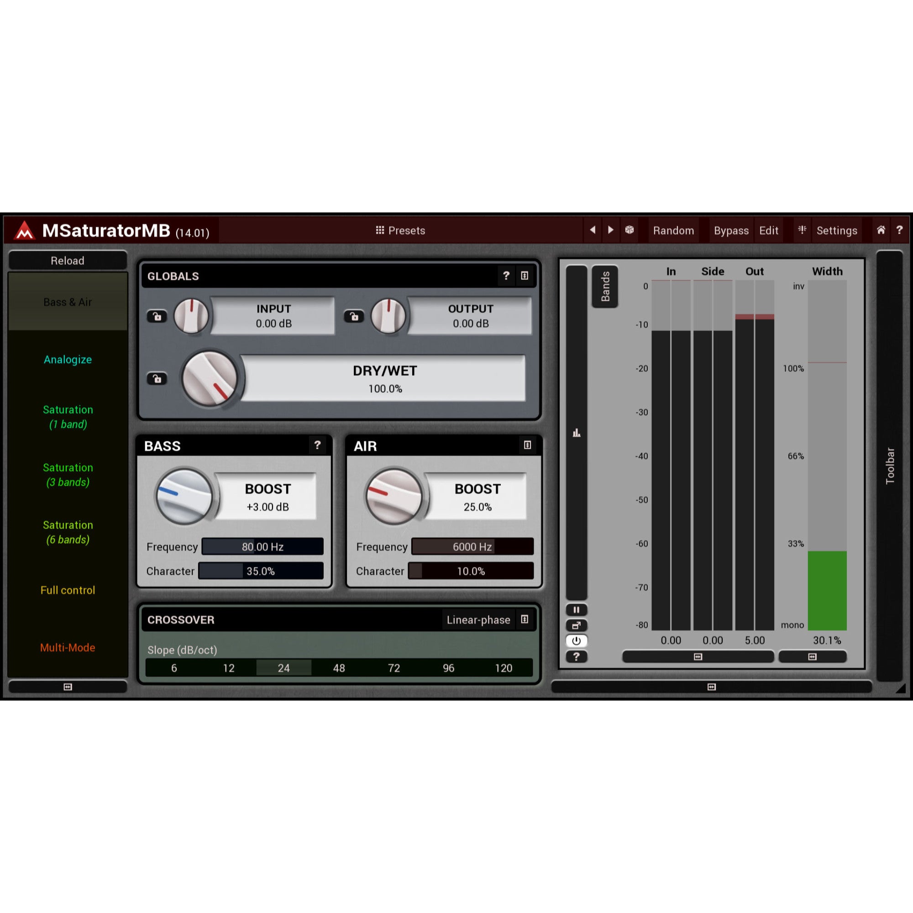
Task: Open the Linear-phase crossover dropdown
Action: point(478,619)
